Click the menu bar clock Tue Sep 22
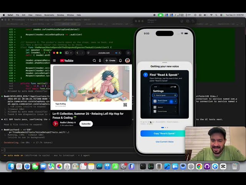The width and height of the screenshot is (246, 185). 234,15
